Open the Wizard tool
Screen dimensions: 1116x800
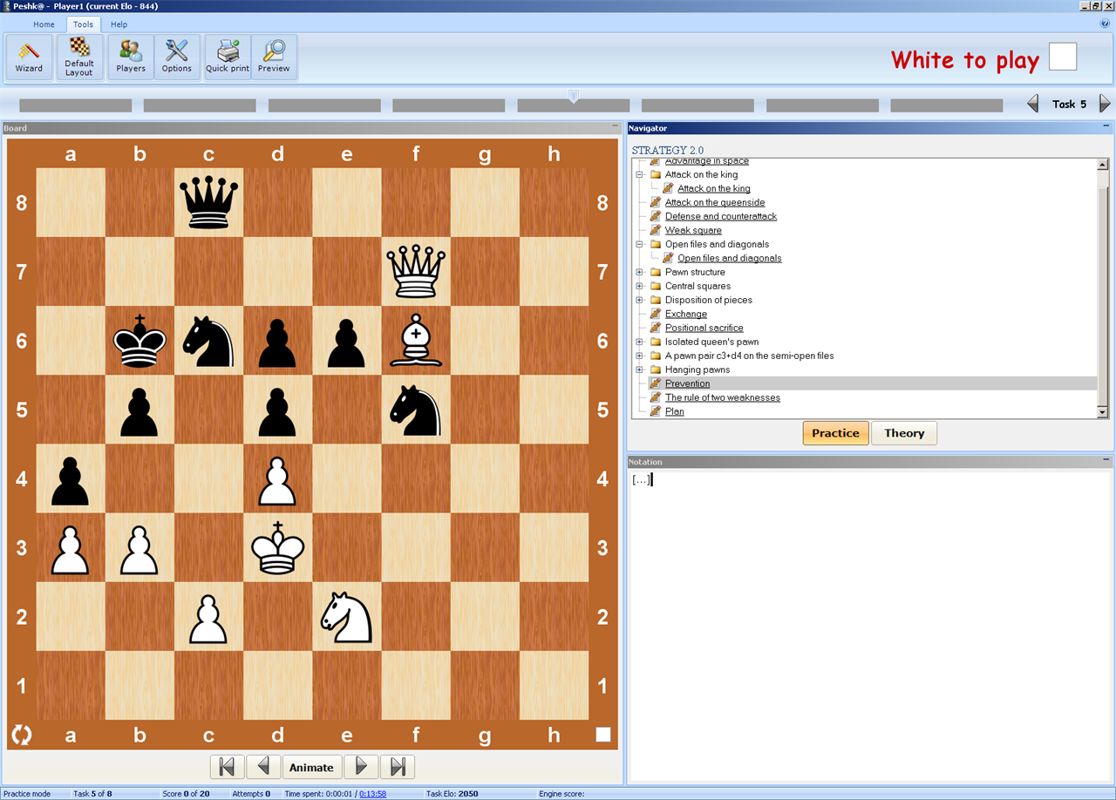tap(29, 57)
